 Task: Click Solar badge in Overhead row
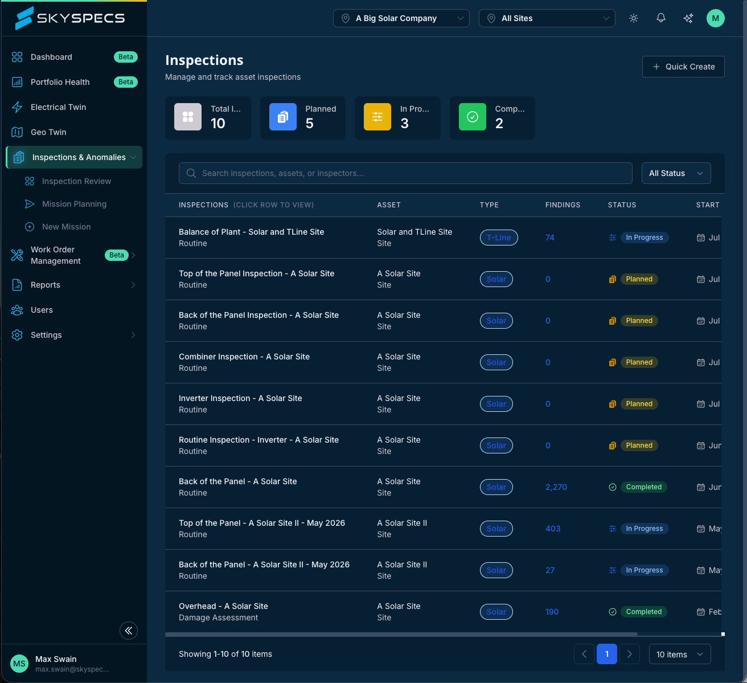pos(496,612)
